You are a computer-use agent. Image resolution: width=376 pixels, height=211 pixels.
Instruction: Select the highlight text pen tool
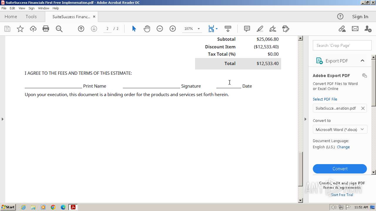pyautogui.click(x=260, y=29)
